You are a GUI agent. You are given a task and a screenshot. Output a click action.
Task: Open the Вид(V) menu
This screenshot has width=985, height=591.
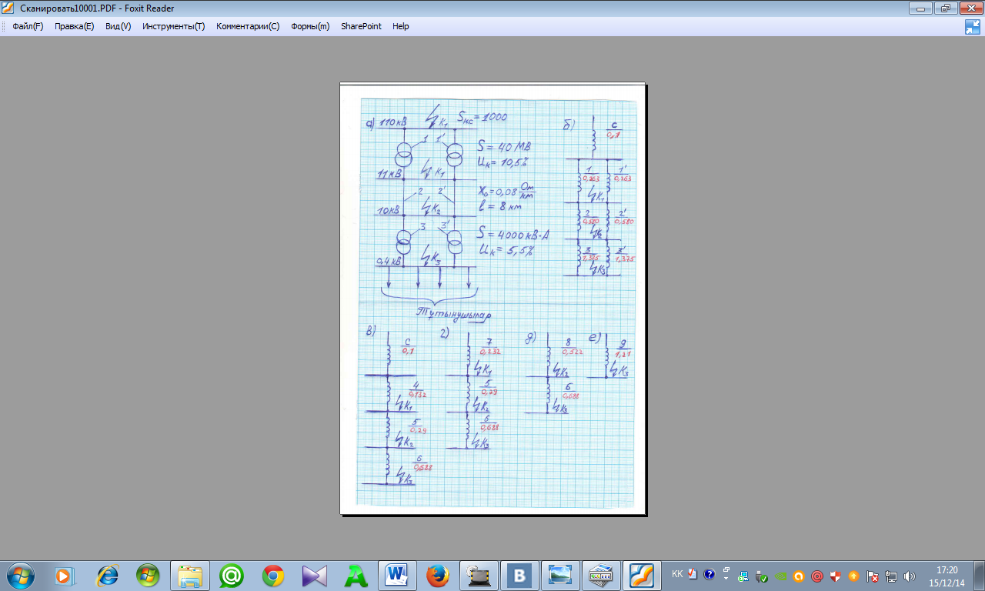pyautogui.click(x=118, y=26)
